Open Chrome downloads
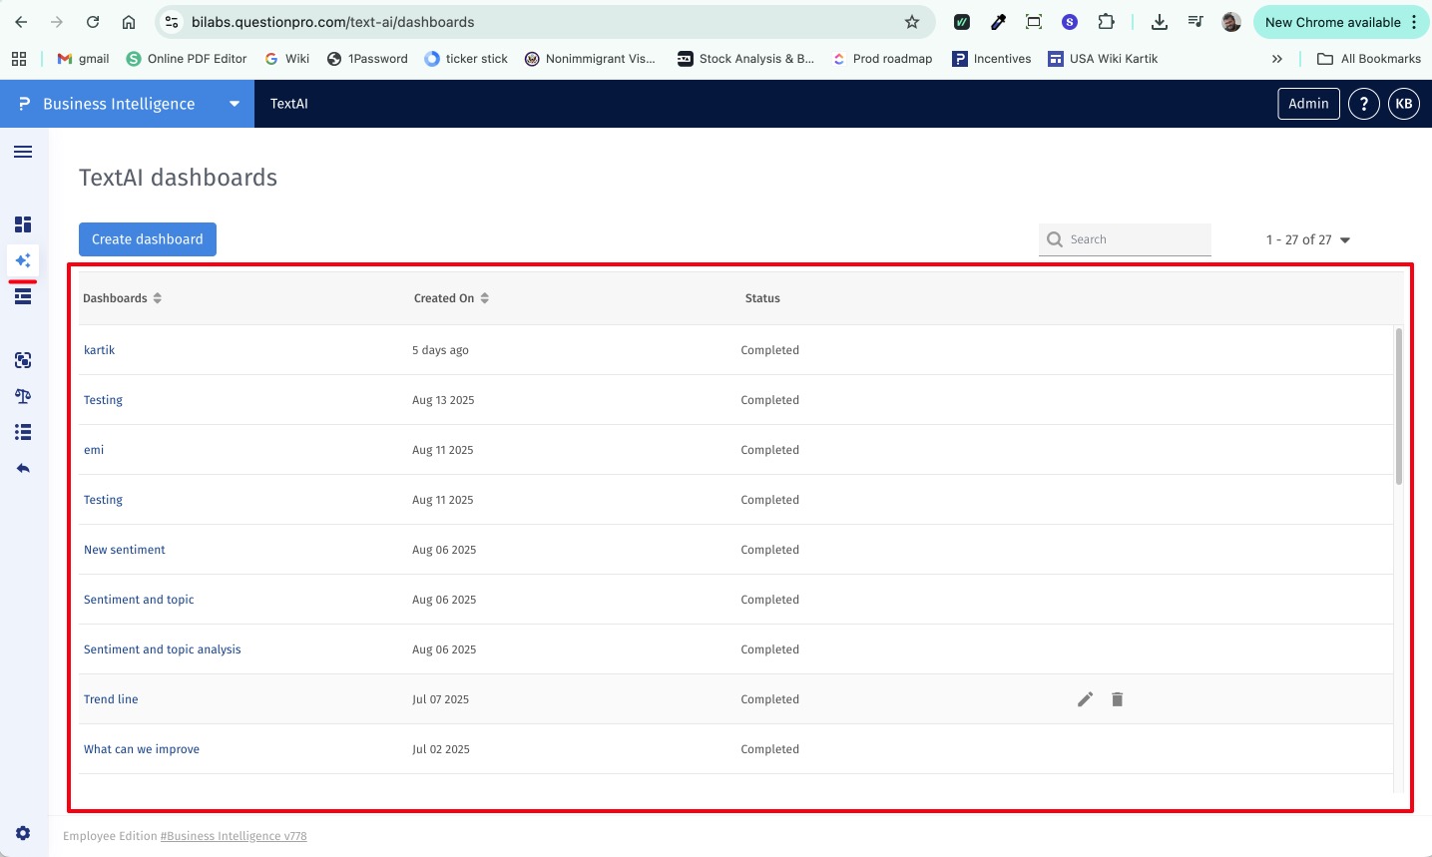This screenshot has width=1432, height=857. [x=1160, y=22]
